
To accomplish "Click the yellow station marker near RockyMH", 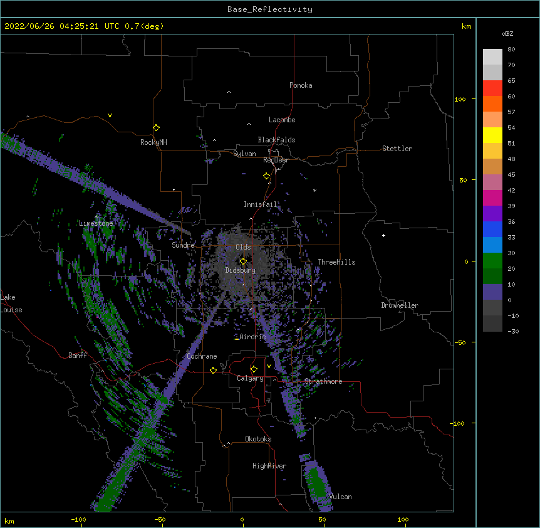I will [x=156, y=127].
